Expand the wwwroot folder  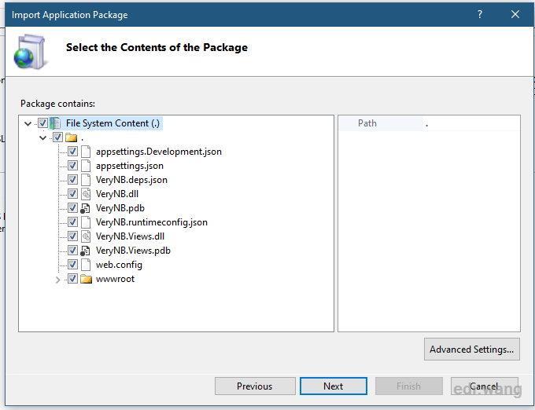point(57,280)
